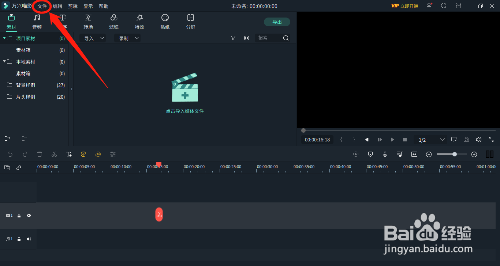Mute audio track 1 speaker
The height and width of the screenshot is (266, 500).
pos(29,239)
